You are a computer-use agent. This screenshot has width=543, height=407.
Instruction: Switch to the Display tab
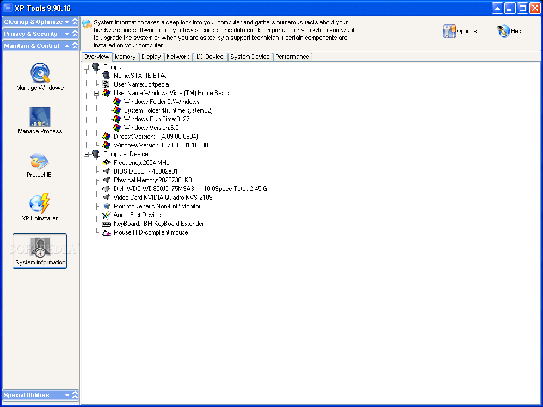(x=151, y=57)
